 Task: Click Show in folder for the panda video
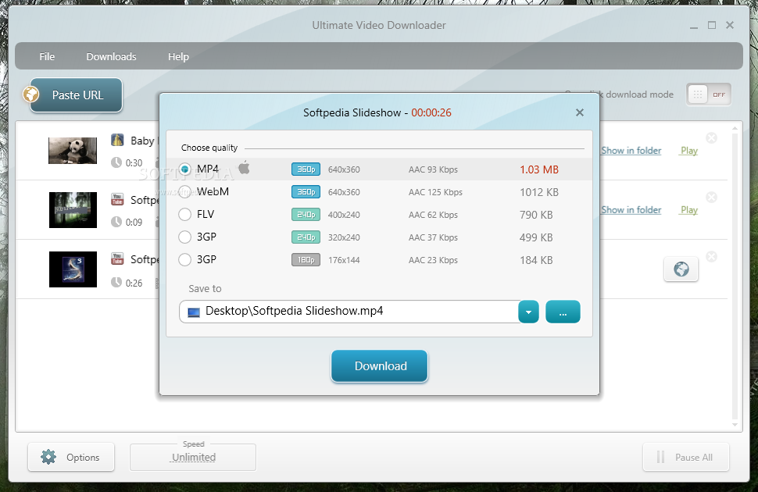[631, 151]
